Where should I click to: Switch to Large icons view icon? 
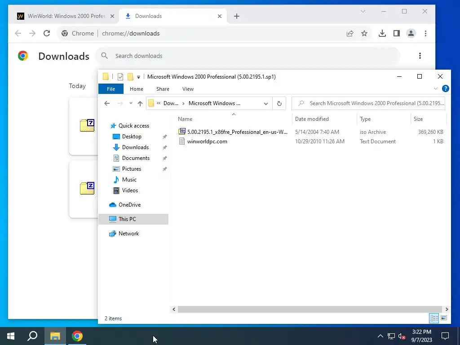click(444, 318)
